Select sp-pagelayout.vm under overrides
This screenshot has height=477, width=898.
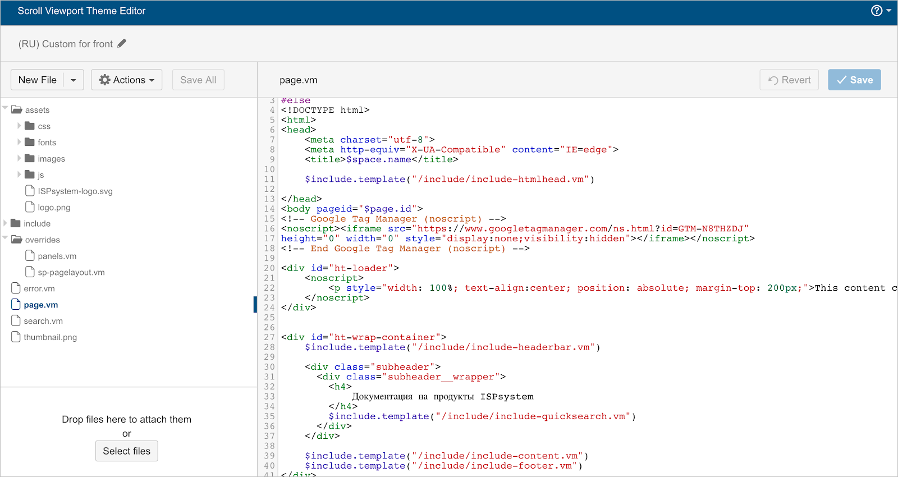tap(71, 272)
